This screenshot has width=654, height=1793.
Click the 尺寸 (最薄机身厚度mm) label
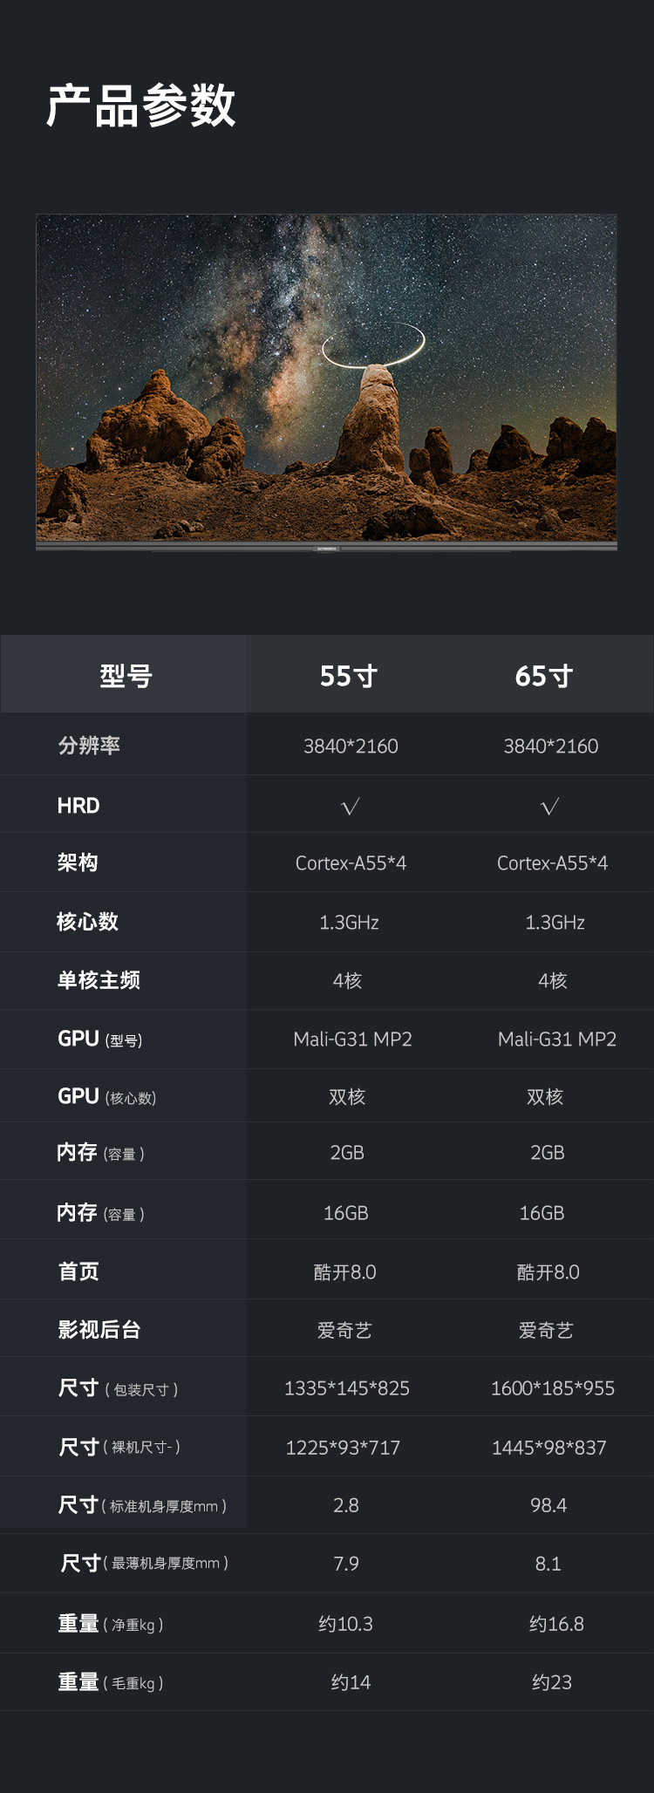tap(144, 1563)
